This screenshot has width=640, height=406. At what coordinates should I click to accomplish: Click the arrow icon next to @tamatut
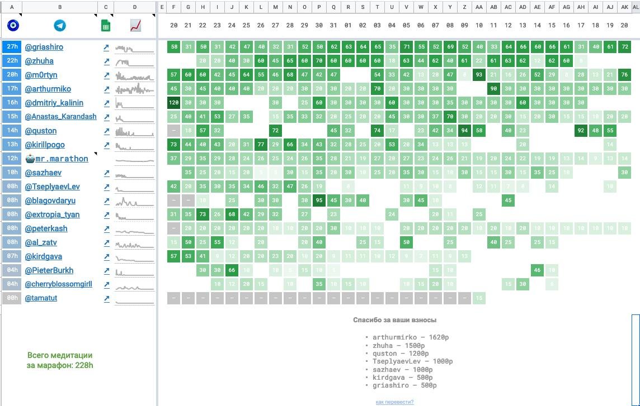coord(106,299)
